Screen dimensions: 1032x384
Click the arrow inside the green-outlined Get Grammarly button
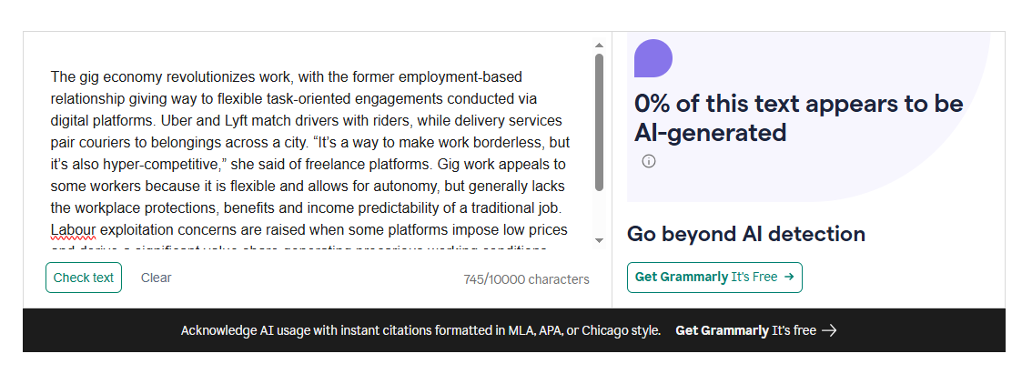click(x=788, y=277)
